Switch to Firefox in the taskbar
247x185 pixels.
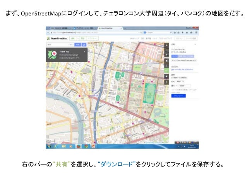pyautogui.click(x=79, y=146)
